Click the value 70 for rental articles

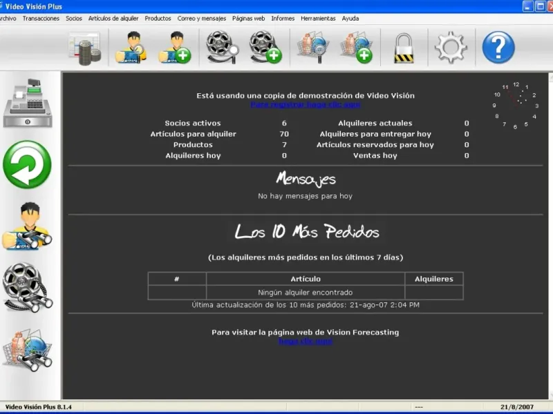(284, 134)
